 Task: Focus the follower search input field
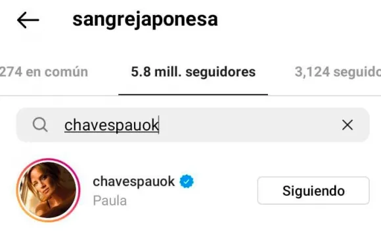pyautogui.click(x=193, y=125)
